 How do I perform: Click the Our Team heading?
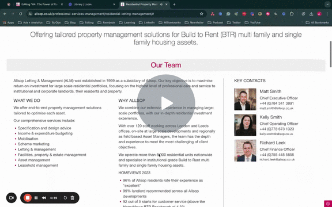pos(166,65)
